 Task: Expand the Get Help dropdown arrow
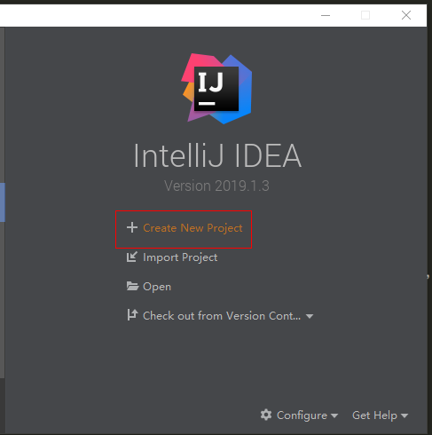(x=405, y=415)
